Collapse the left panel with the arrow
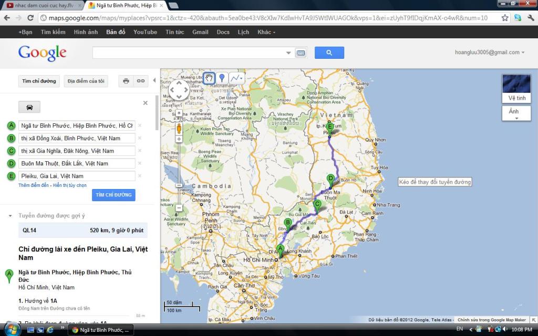The width and height of the screenshot is (538, 336). [x=154, y=80]
